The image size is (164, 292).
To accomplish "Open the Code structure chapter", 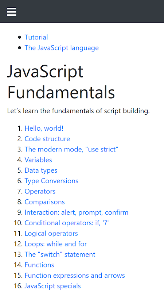I will click(47, 139).
